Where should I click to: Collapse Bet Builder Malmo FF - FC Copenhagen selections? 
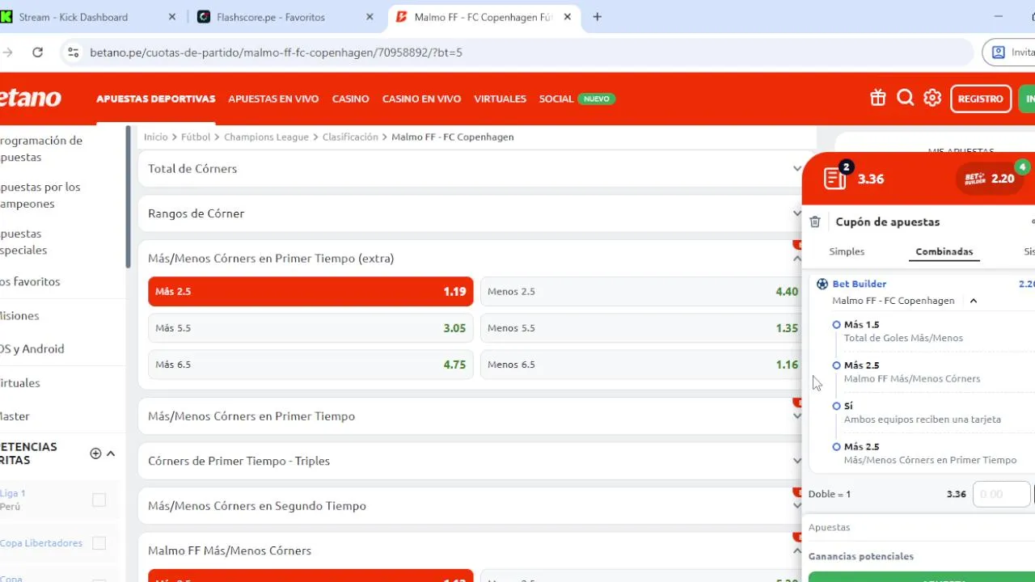coord(974,301)
